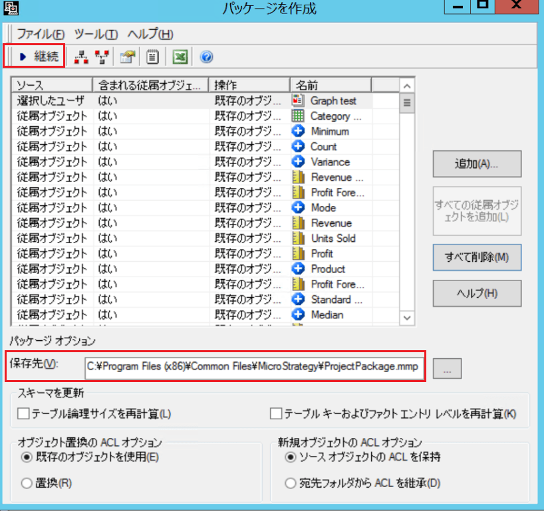The width and height of the screenshot is (544, 511).
Task: Click the browse "..." button beside 保存先
Action: pyautogui.click(x=447, y=369)
